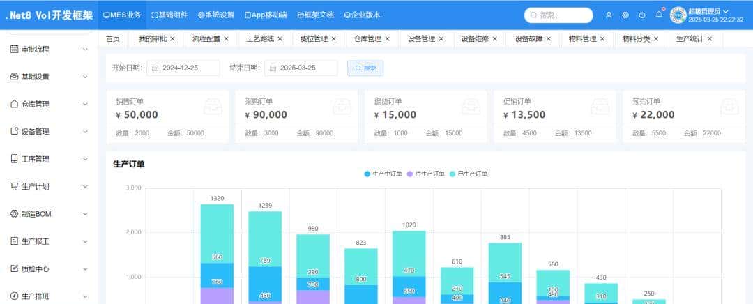
Task: Expand the 仓库管理 sidebar chevron
Action: [86, 104]
